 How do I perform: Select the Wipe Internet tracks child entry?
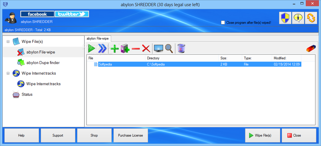[x=43, y=84]
